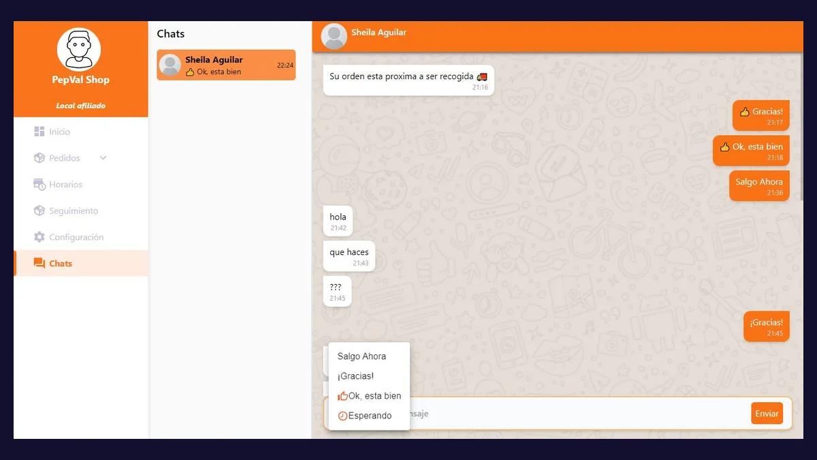
Task: Click the sent 'Gracias!' message at 21:17
Action: pos(761,116)
